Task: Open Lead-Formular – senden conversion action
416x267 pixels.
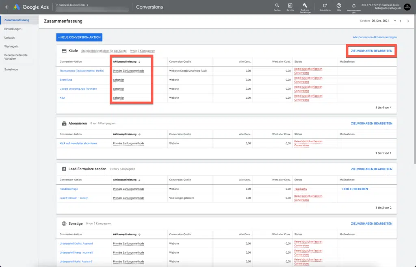Action: click(74, 198)
